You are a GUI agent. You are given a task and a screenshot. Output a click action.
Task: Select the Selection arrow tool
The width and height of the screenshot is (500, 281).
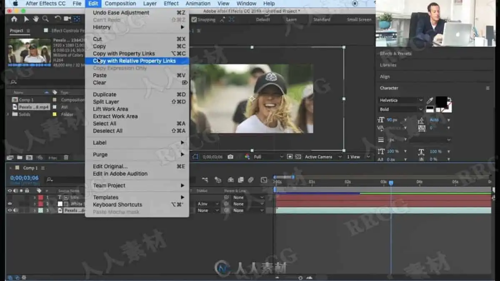coord(27,19)
